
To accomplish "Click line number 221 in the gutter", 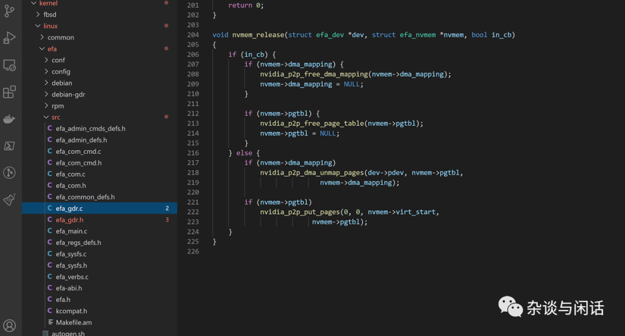I will [193, 202].
